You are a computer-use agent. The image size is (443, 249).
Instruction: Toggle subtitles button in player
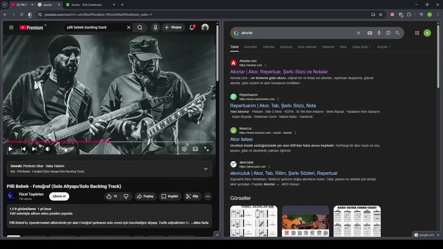[173, 149]
